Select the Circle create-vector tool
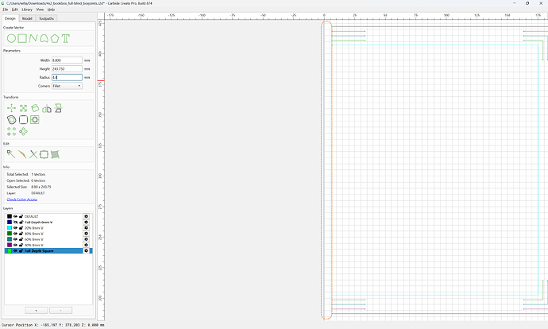The height and width of the screenshot is (329, 548). (x=11, y=38)
